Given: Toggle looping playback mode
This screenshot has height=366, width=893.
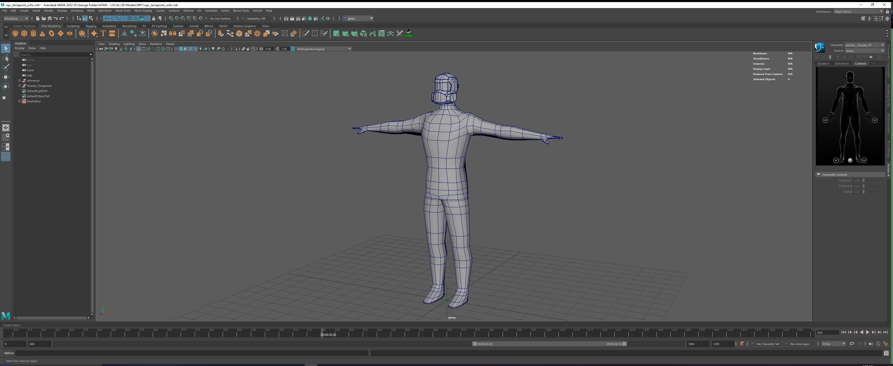Looking at the screenshot, I should coord(851,344).
